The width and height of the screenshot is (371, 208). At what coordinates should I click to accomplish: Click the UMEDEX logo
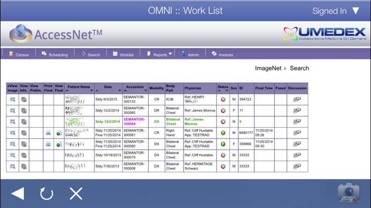(325, 34)
